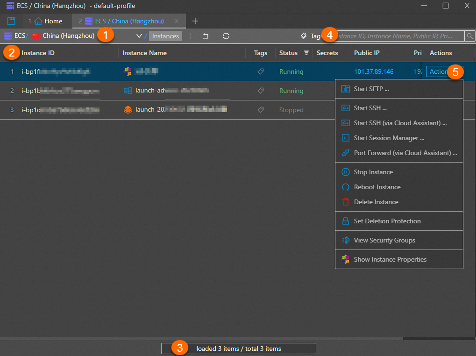
Task: Click the ECS icon in the breadcrumb
Action: coord(7,36)
